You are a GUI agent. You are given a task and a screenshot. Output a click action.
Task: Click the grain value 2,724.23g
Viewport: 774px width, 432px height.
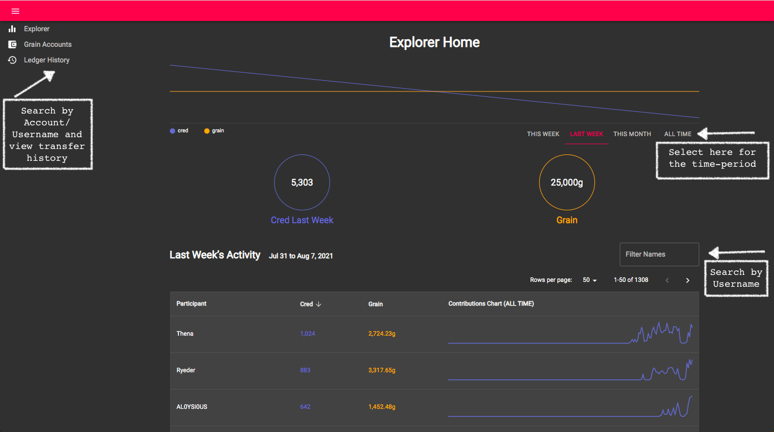pos(382,334)
